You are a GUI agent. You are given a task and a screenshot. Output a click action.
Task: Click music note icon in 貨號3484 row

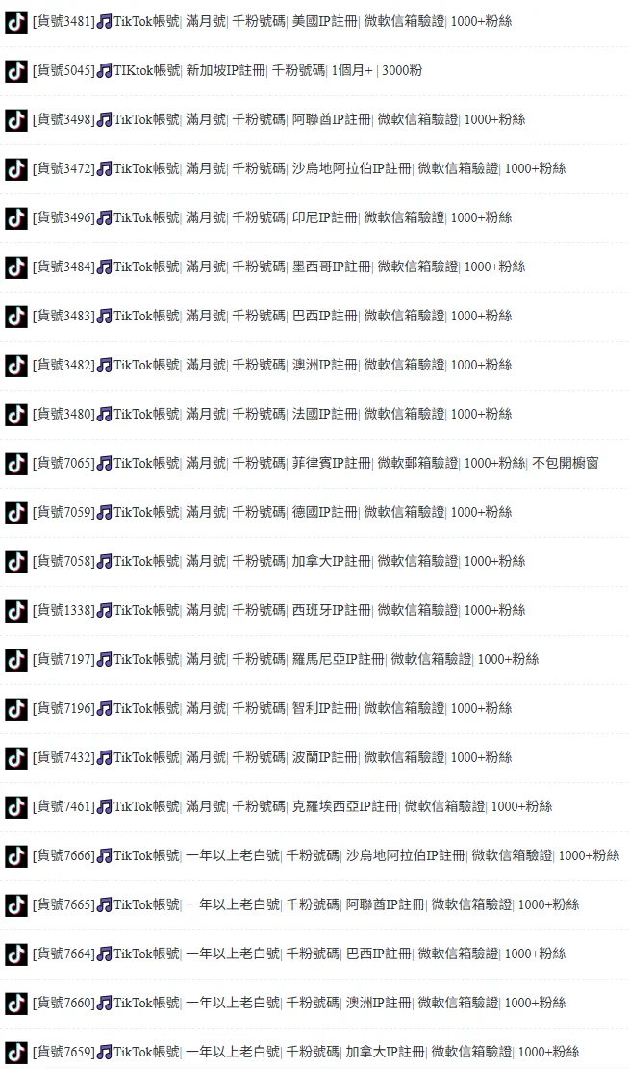(104, 267)
